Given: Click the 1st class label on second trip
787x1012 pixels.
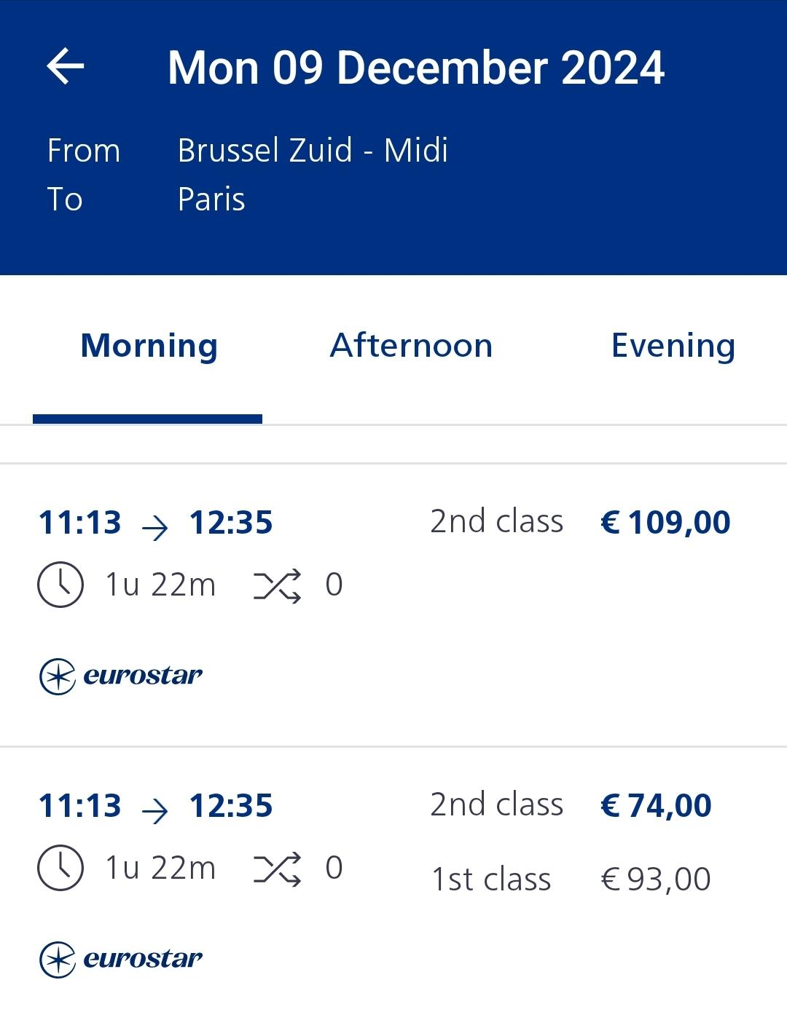Looking at the screenshot, I should (491, 879).
